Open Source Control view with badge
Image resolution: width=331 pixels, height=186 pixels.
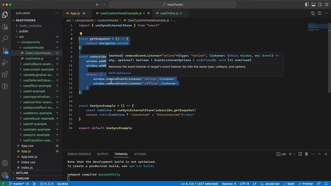[x=5, y=51]
